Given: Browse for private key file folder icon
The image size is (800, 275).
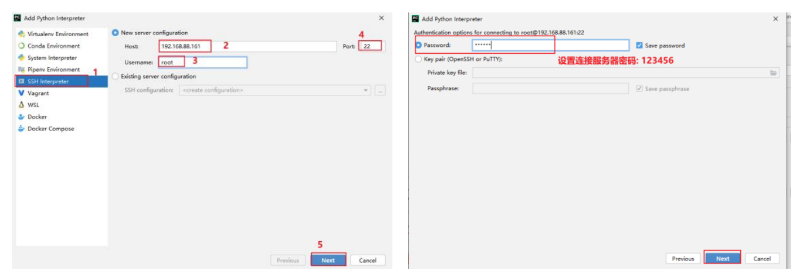Looking at the screenshot, I should point(773,73).
